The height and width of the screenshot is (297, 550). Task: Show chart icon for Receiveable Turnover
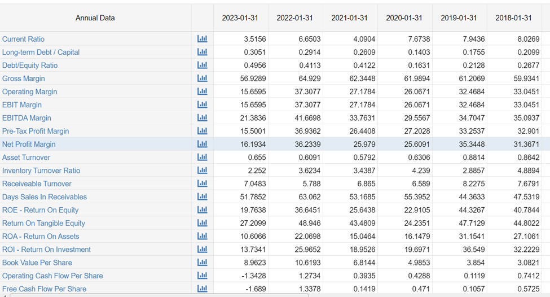[203, 184]
